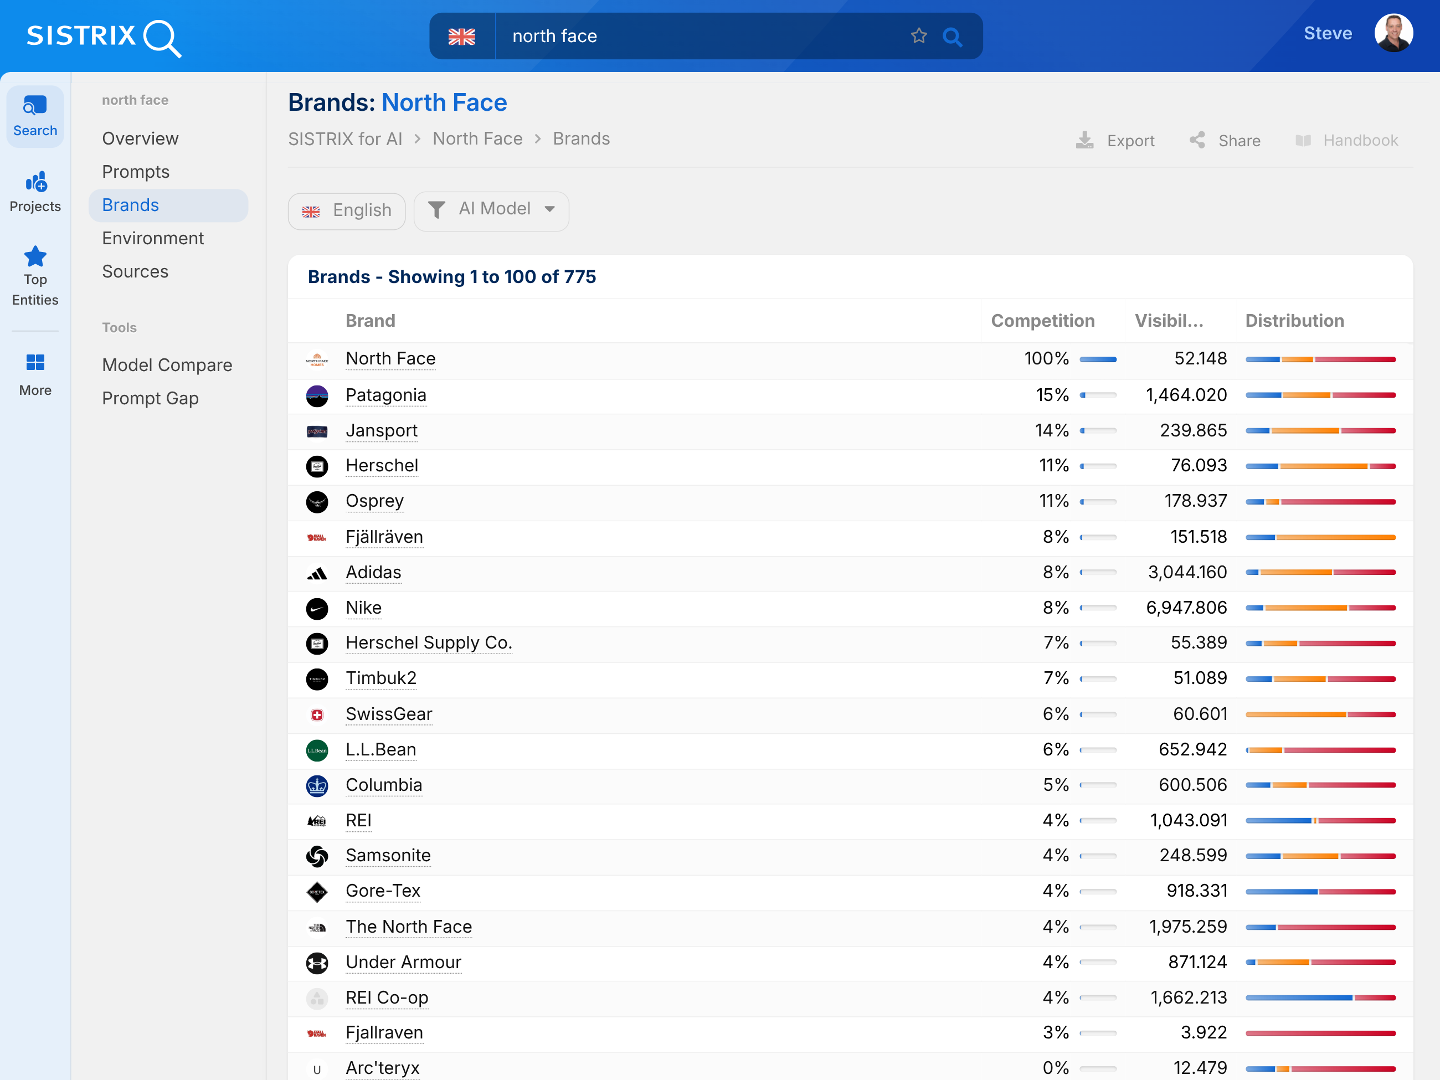
Task: Click the L.L.Bean brand logo
Action: 317,750
